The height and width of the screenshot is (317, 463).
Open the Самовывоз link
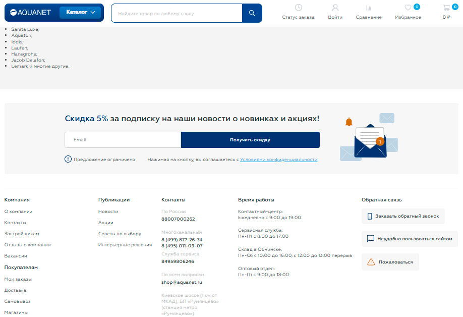click(x=17, y=301)
